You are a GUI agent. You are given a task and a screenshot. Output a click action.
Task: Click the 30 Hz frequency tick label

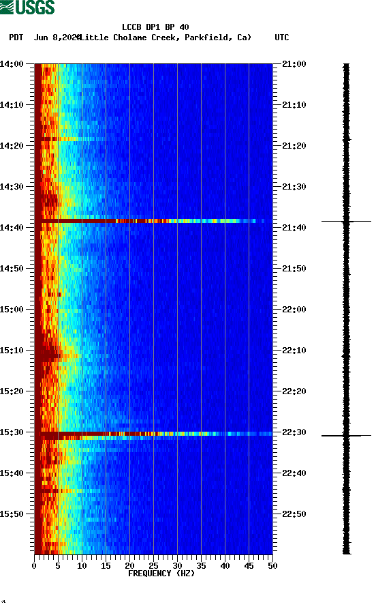177,566
